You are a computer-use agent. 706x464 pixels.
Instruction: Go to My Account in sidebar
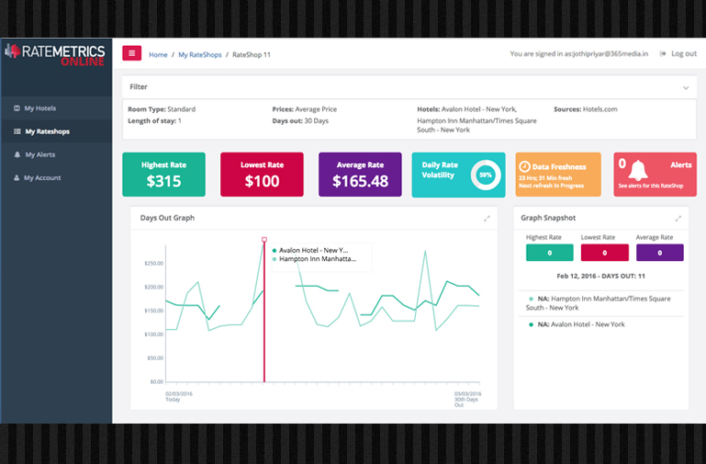(x=42, y=177)
